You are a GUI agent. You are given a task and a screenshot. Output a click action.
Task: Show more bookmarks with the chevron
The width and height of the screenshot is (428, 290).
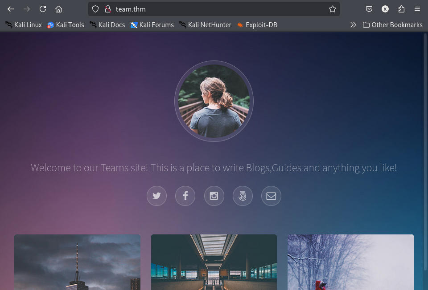click(x=353, y=25)
